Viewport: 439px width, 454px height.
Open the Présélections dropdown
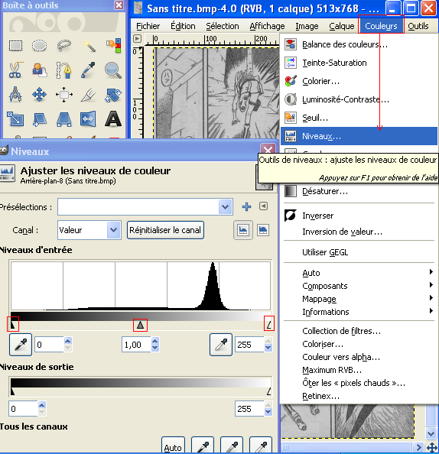(x=225, y=206)
